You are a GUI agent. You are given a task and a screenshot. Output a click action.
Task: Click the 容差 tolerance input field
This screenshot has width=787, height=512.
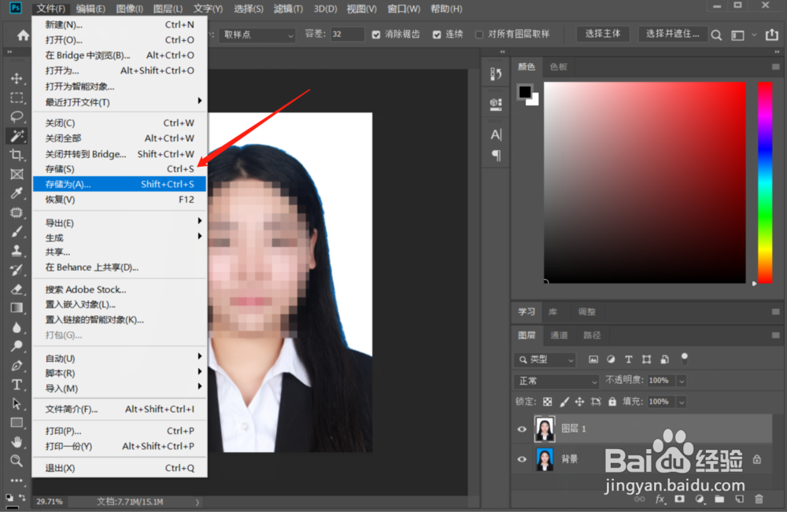pyautogui.click(x=347, y=34)
